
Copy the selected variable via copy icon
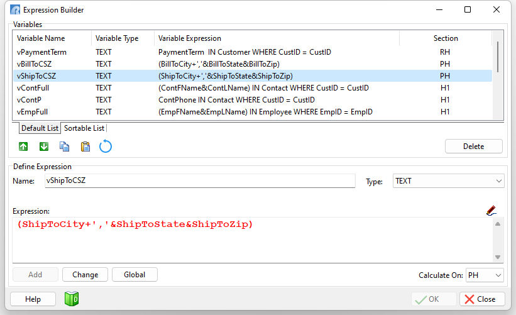[x=65, y=146]
